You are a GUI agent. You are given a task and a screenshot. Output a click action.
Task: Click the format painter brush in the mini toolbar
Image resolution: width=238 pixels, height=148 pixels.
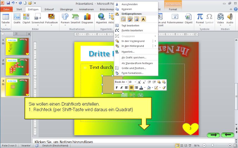[164, 88]
